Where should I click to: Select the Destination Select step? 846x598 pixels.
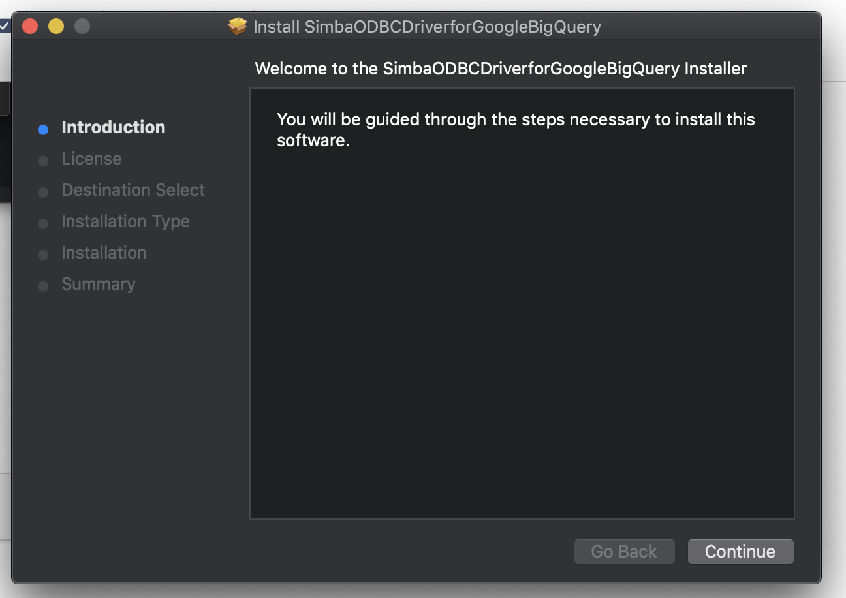tap(133, 190)
